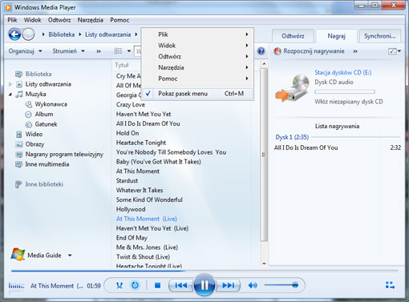Click the playback seek progress bar
The height and width of the screenshot is (302, 409).
pos(204,271)
